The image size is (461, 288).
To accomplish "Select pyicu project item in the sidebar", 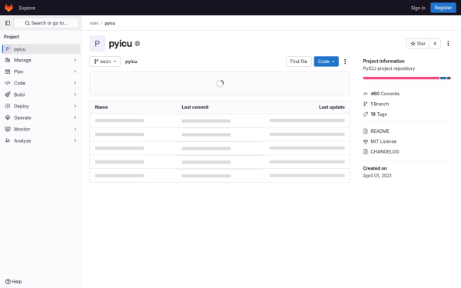I will tap(41, 49).
